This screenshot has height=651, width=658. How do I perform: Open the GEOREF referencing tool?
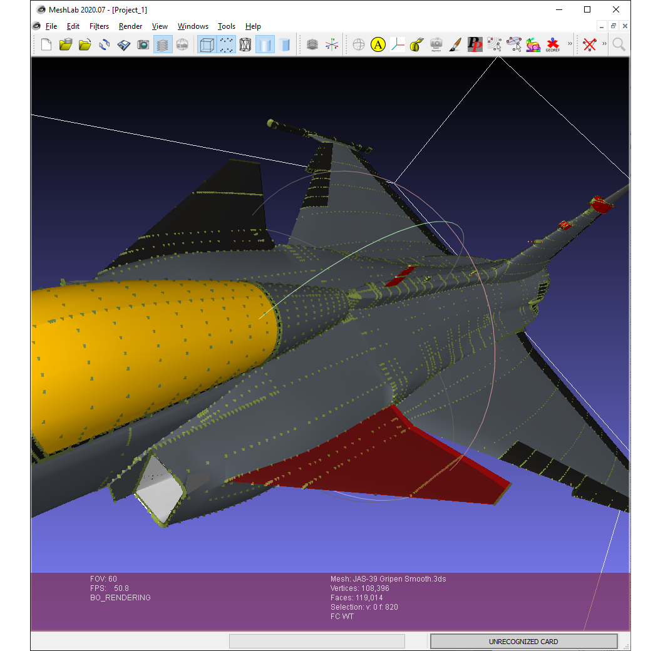(x=553, y=44)
